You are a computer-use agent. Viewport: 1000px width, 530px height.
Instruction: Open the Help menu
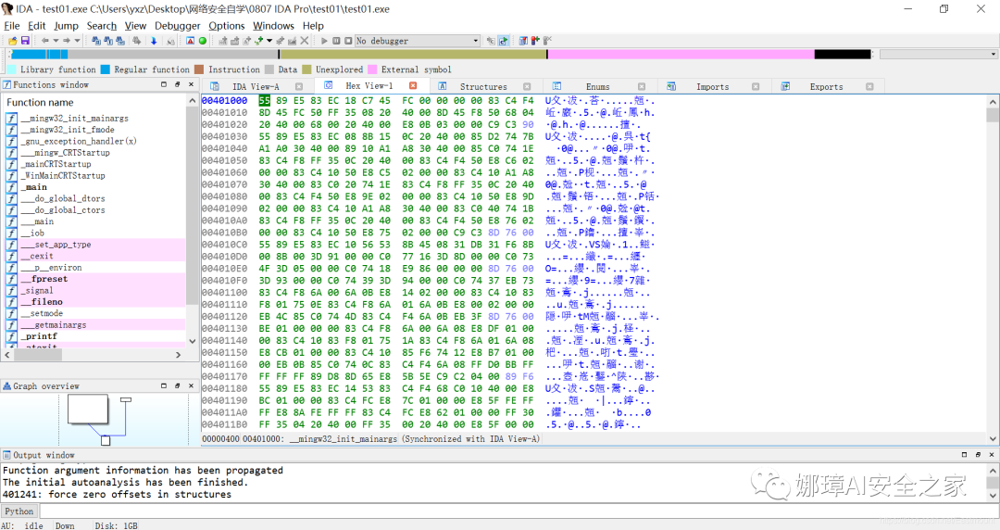(313, 26)
